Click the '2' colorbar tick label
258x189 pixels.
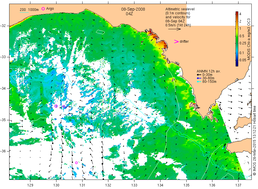(x=240, y=21)
